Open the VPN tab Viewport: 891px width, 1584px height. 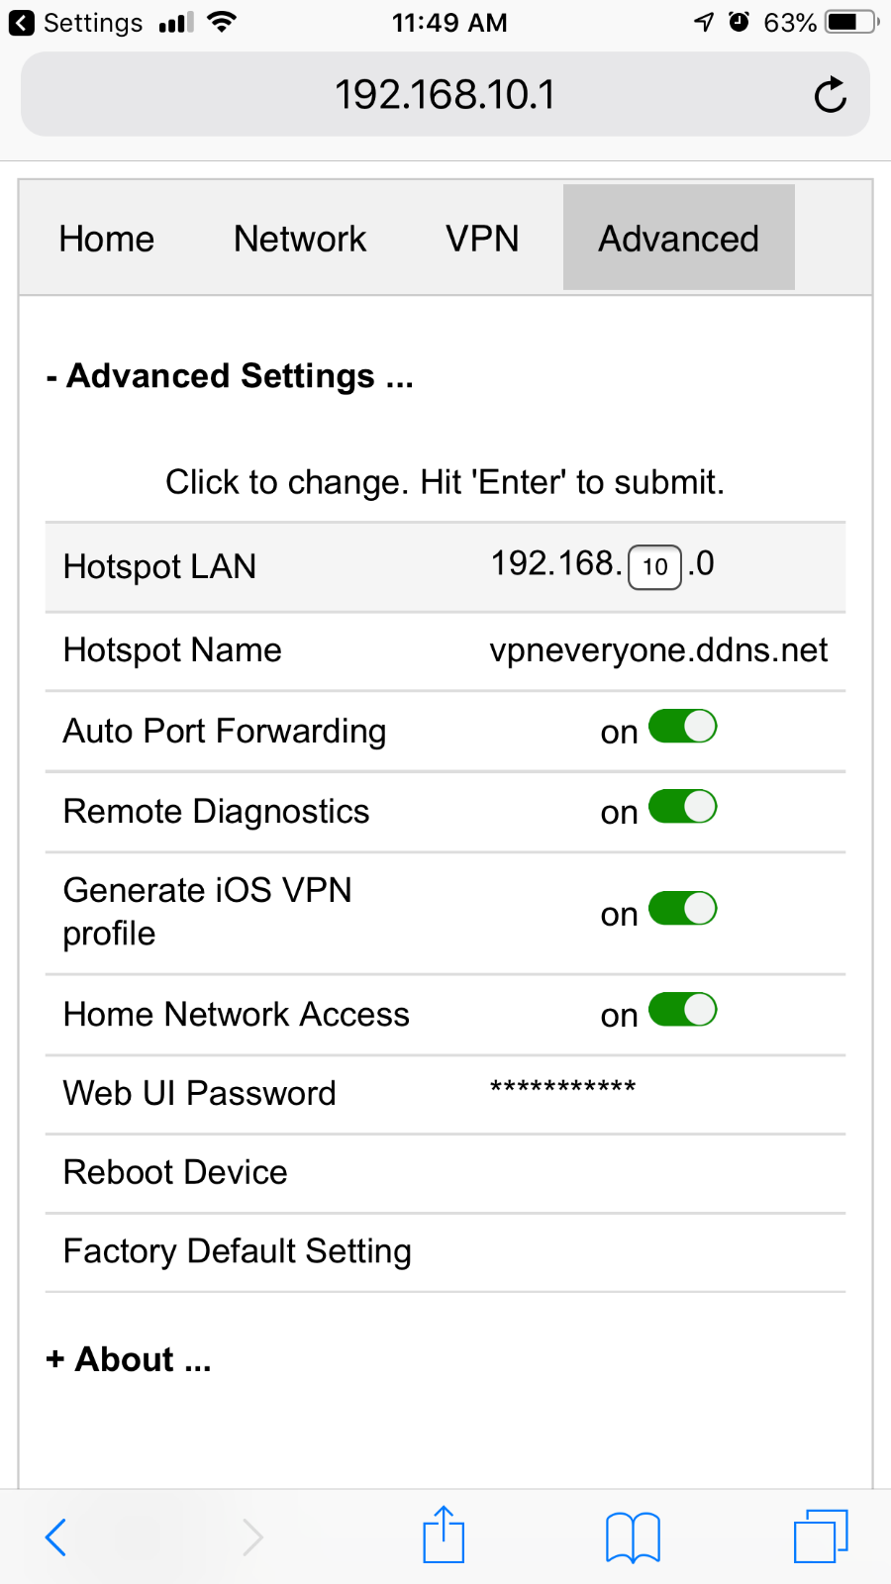tap(482, 239)
